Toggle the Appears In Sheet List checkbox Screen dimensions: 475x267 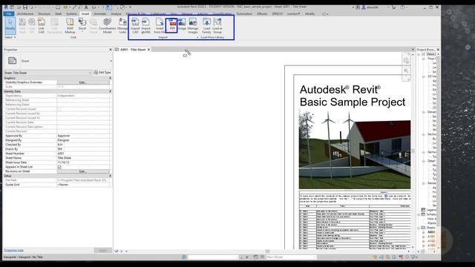click(x=59, y=167)
